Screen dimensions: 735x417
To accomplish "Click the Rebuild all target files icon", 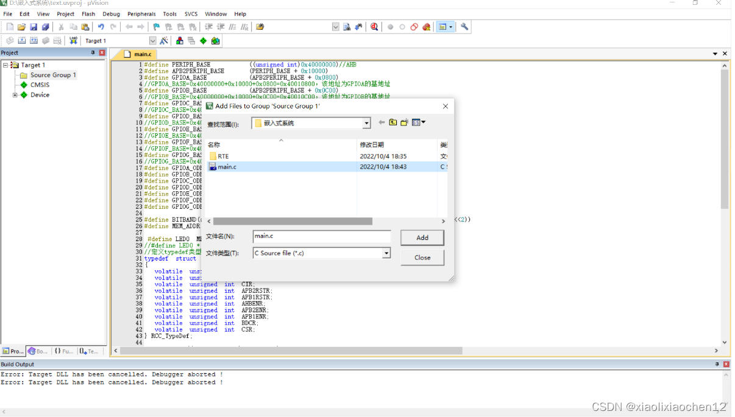I will tap(34, 41).
